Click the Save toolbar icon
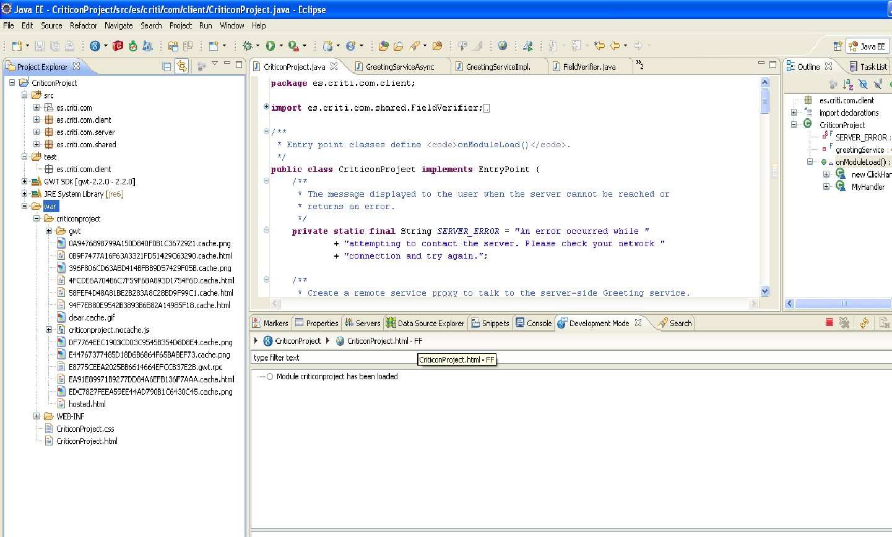 [40, 46]
